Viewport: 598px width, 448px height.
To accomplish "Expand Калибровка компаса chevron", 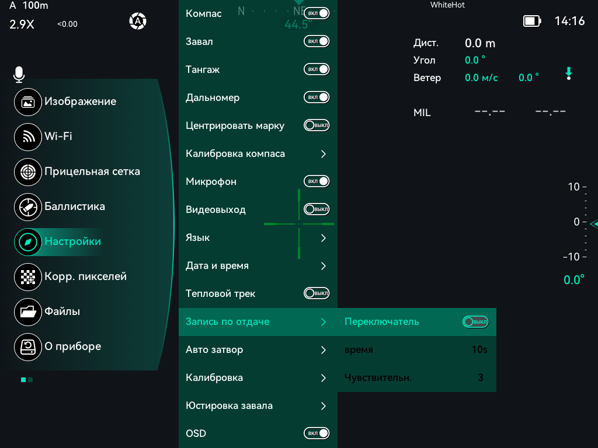I will point(324,154).
